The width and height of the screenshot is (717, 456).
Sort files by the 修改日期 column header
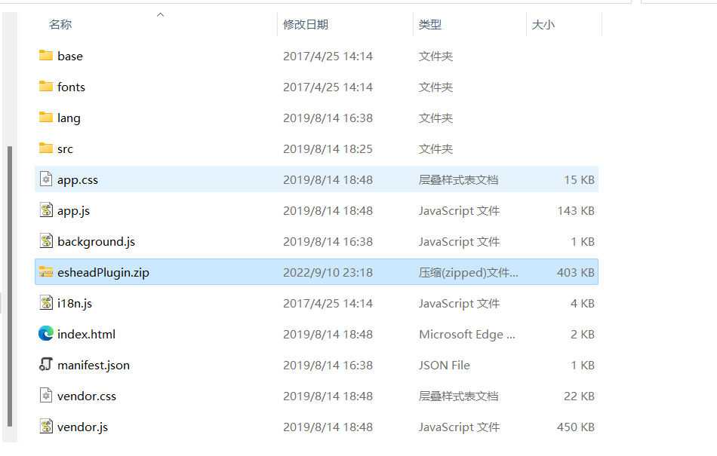tap(306, 24)
